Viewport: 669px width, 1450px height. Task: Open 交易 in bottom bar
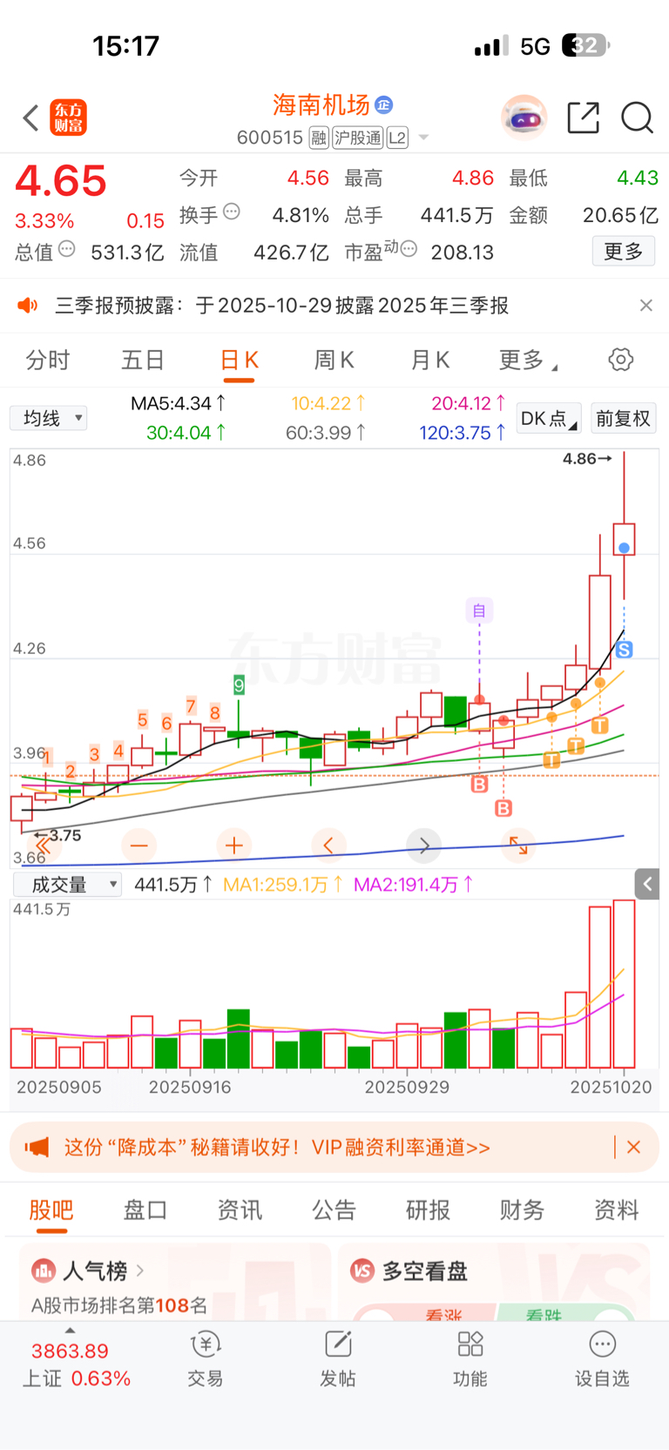point(206,1359)
